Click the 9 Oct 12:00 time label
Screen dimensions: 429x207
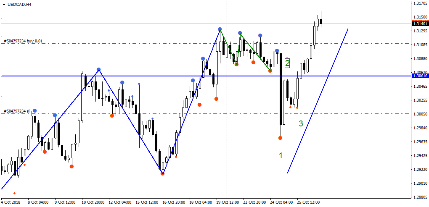pos(65,202)
